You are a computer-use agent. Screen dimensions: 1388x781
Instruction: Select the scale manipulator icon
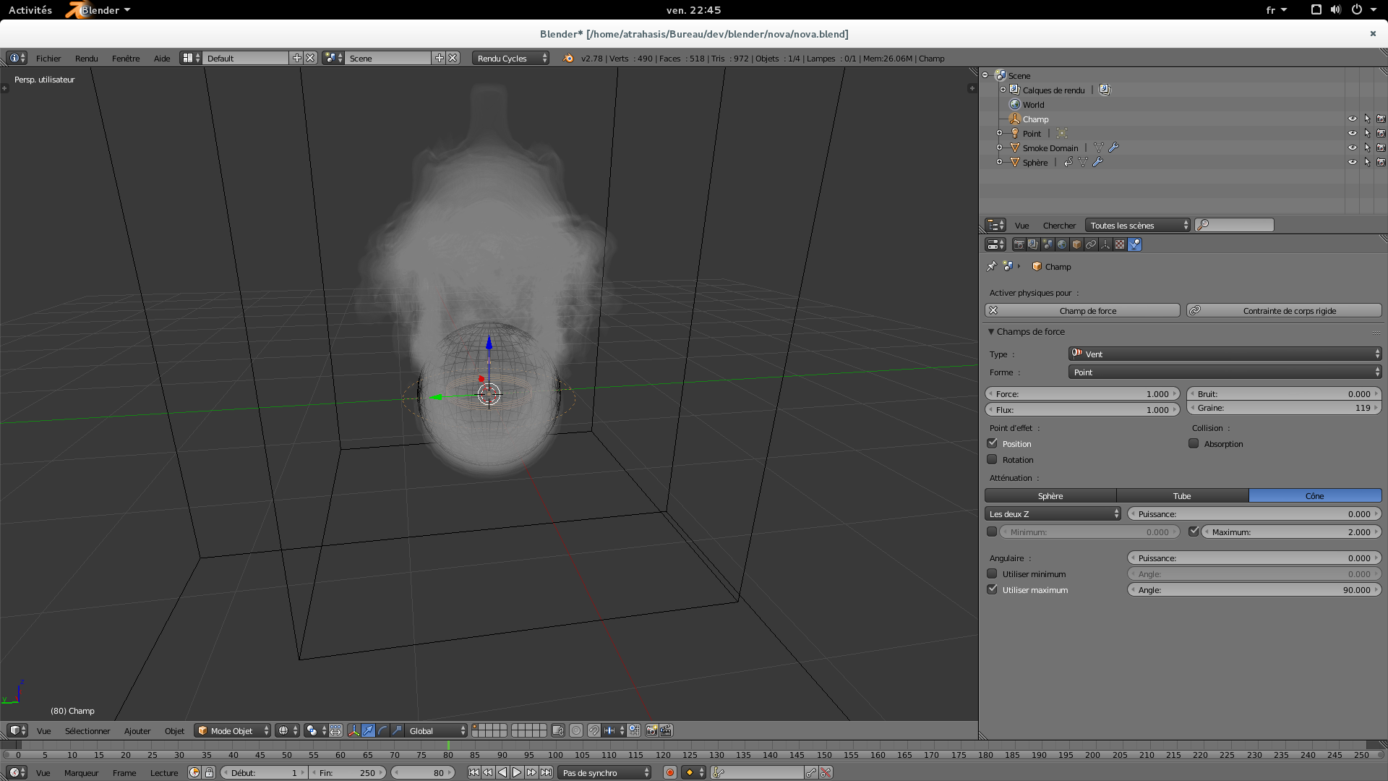397,730
